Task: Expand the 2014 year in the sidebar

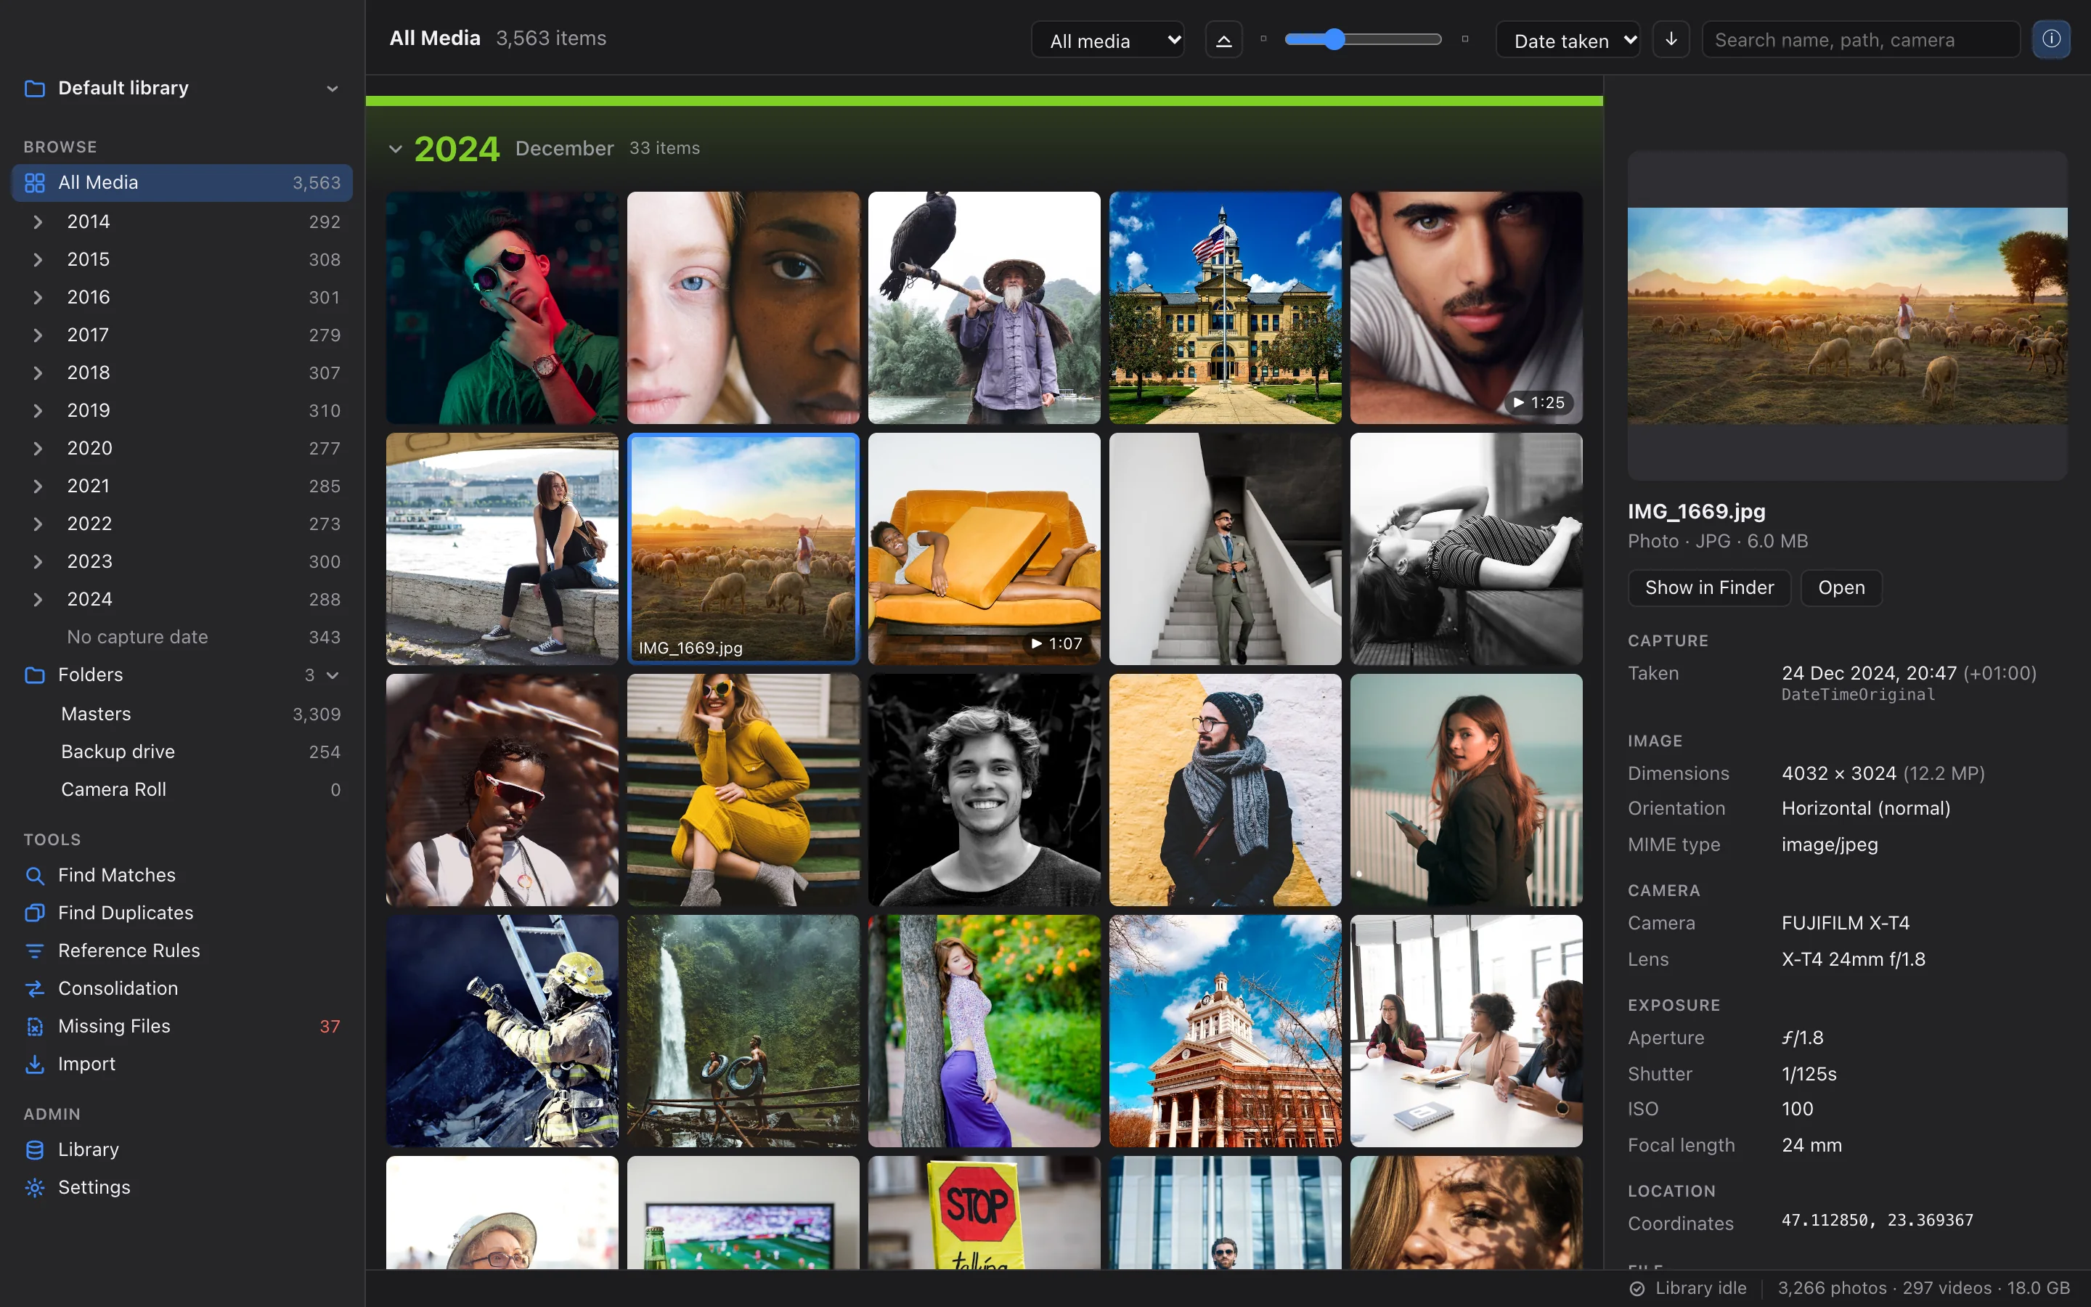Action: pyautogui.click(x=37, y=222)
